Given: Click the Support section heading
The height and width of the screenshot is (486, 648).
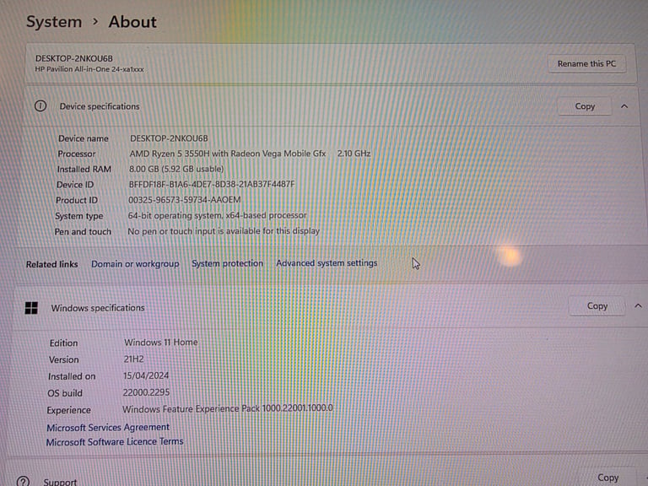Looking at the screenshot, I should [60, 482].
